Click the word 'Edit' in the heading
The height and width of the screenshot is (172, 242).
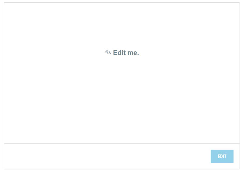(x=119, y=53)
